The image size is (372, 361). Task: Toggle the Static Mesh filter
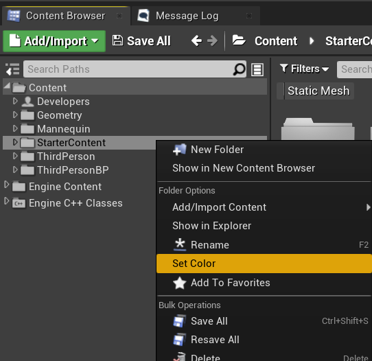pyautogui.click(x=316, y=91)
